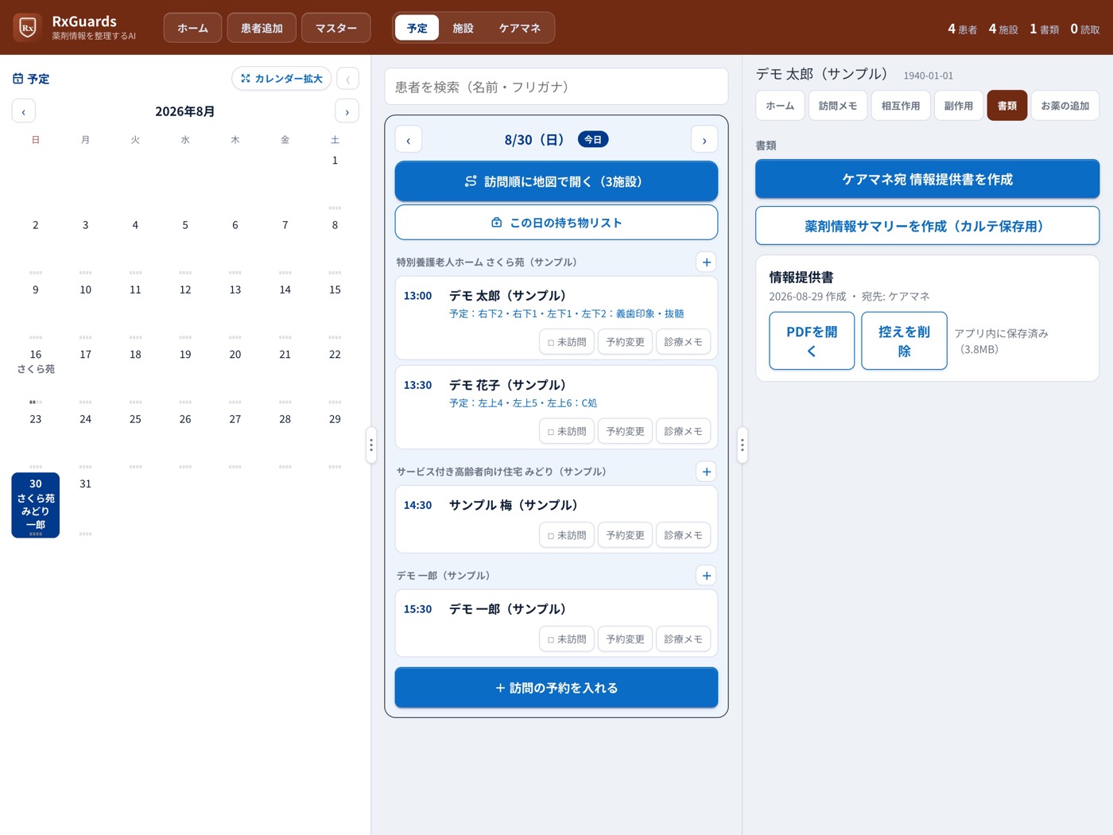
Task: Add visit under デモ 一郎 group with plus
Action: [x=706, y=576]
